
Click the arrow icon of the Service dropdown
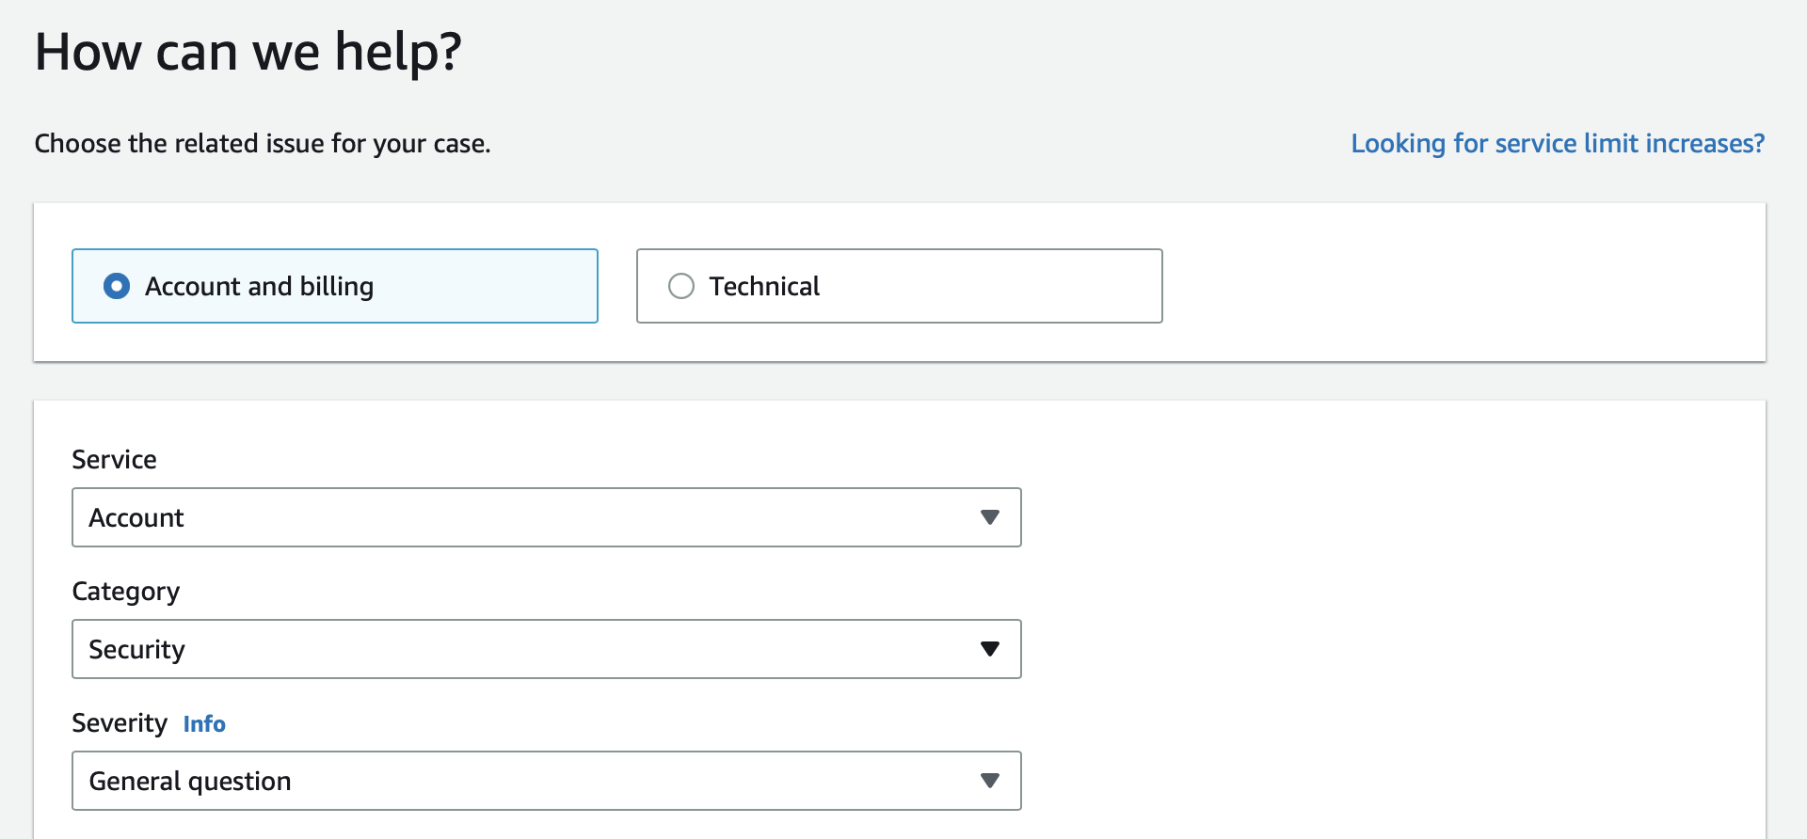click(989, 517)
